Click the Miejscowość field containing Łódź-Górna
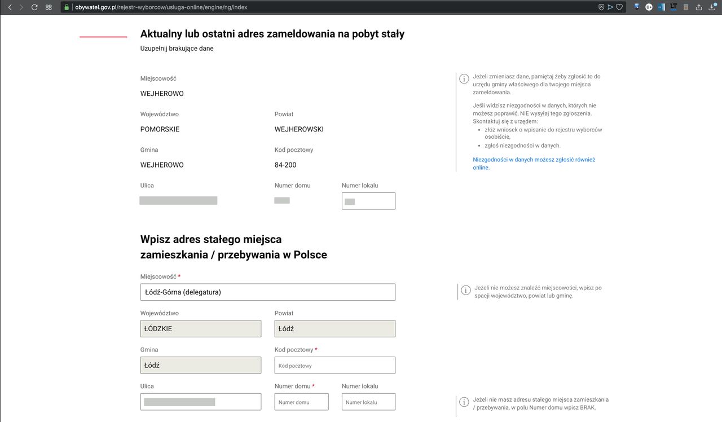Screen dimensions: 722x422 (267, 292)
